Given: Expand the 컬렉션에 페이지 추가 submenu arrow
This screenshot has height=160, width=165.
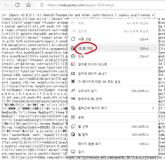Looking at the screenshot, I should (153, 108).
